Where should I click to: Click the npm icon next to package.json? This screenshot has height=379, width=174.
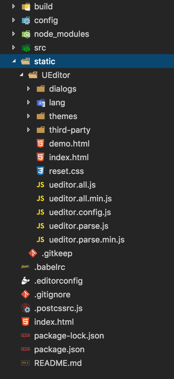[x=25, y=349]
